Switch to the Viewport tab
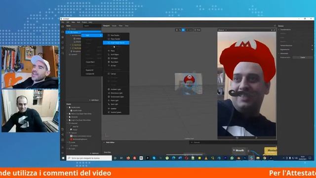The image size is (316, 178). pyautogui.click(x=107, y=26)
